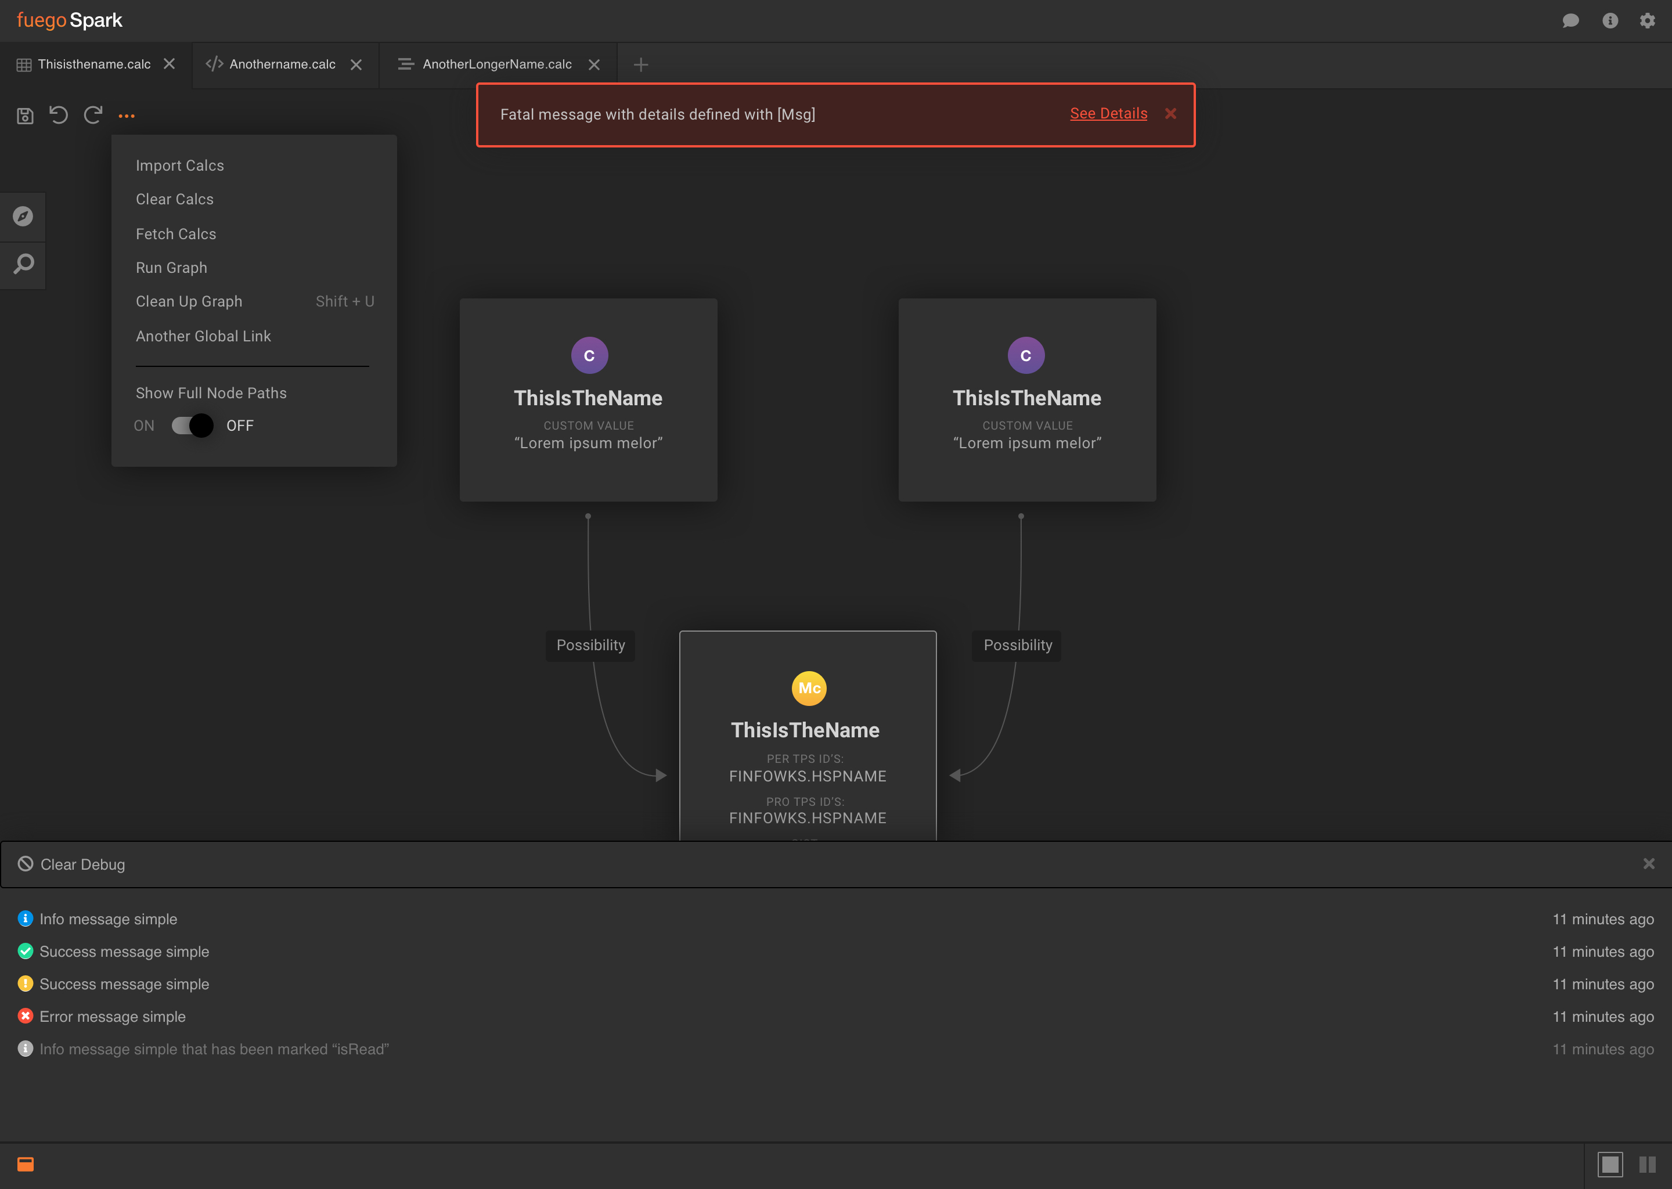Dismiss the fatal message banner
Viewport: 1672px width, 1189px height.
[x=1170, y=113]
